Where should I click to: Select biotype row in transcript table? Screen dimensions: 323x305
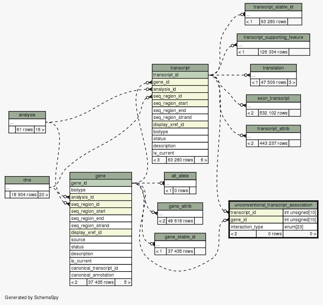[x=180, y=132]
